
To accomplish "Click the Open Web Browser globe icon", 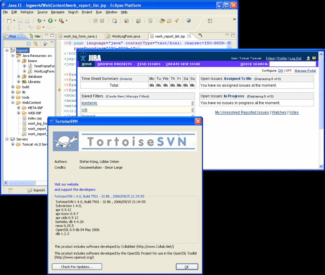I will click(x=189, y=21).
